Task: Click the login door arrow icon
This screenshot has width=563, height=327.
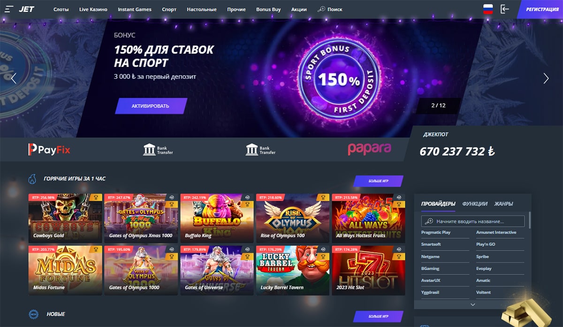Action: [505, 9]
